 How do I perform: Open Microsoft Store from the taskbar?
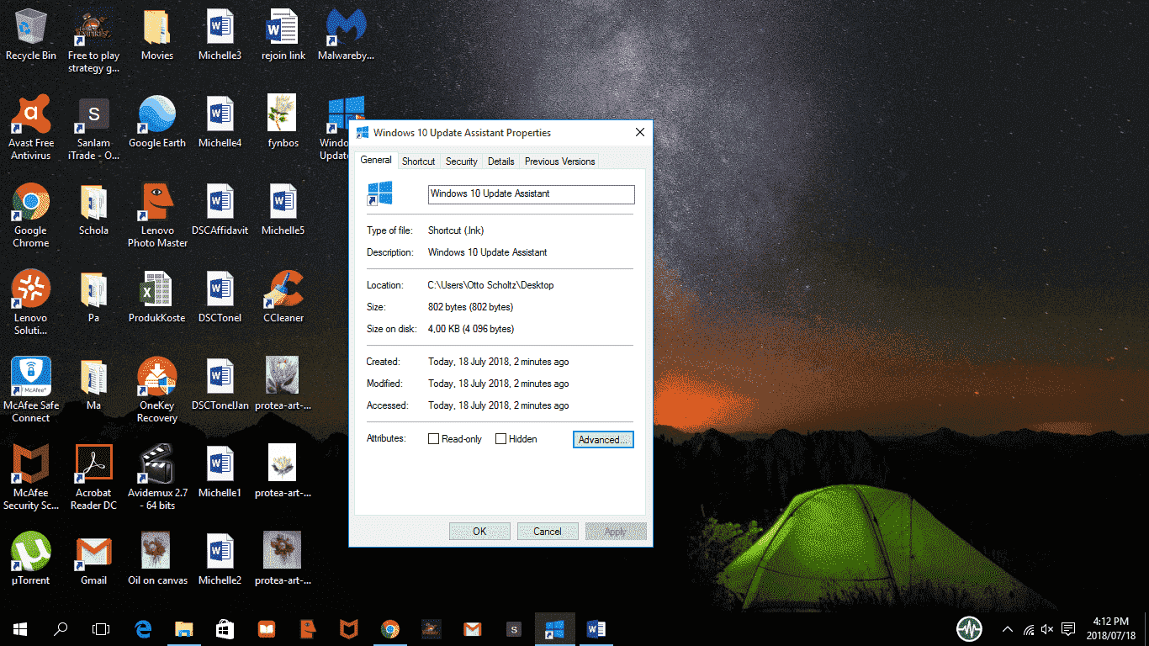(x=225, y=629)
